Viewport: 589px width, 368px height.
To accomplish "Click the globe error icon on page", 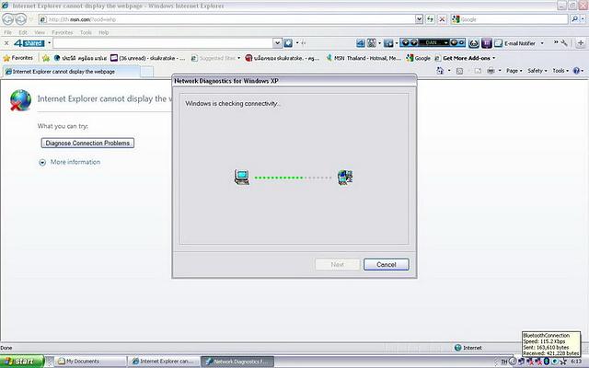I will [x=20, y=100].
